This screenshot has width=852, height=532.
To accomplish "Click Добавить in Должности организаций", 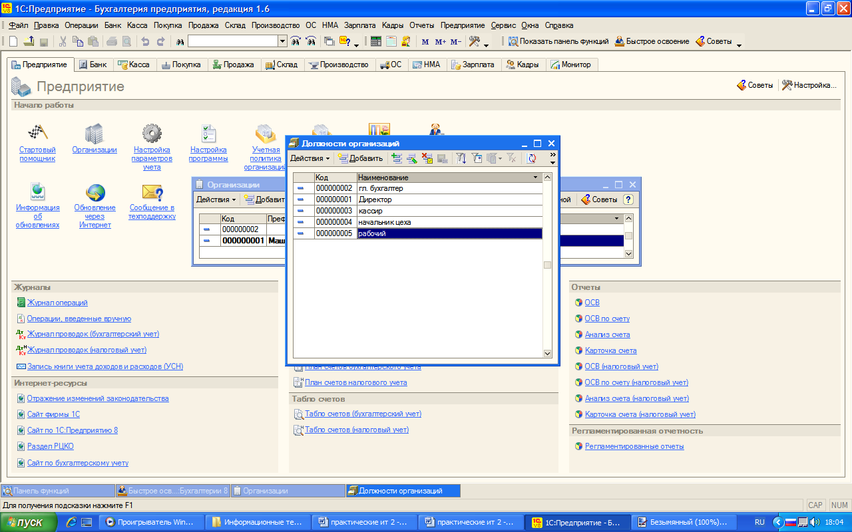I will (360, 158).
